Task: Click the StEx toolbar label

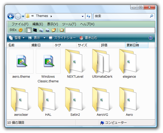Action: coord(13,30)
